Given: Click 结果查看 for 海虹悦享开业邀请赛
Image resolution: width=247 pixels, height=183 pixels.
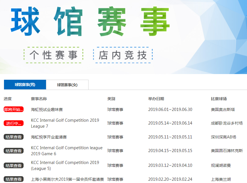Looking at the screenshot, I should (13, 137).
